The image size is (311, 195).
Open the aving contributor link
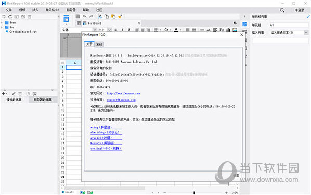click(106, 127)
